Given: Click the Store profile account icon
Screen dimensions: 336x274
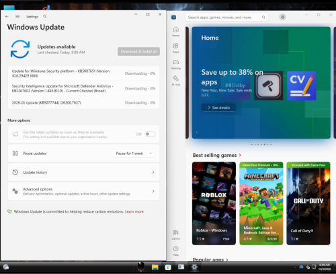Looking at the screenshot, I should 282,17.
